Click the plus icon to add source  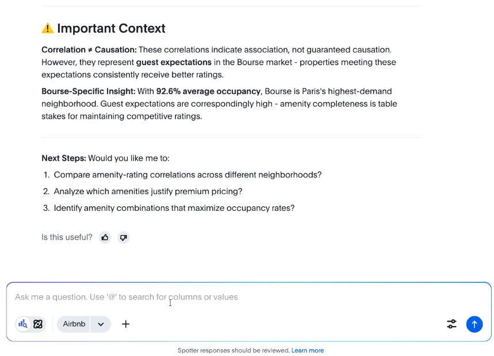125,324
